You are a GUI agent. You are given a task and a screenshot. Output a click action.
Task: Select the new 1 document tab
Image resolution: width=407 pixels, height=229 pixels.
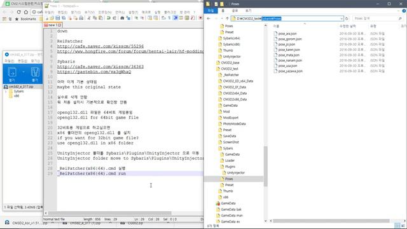53,25
